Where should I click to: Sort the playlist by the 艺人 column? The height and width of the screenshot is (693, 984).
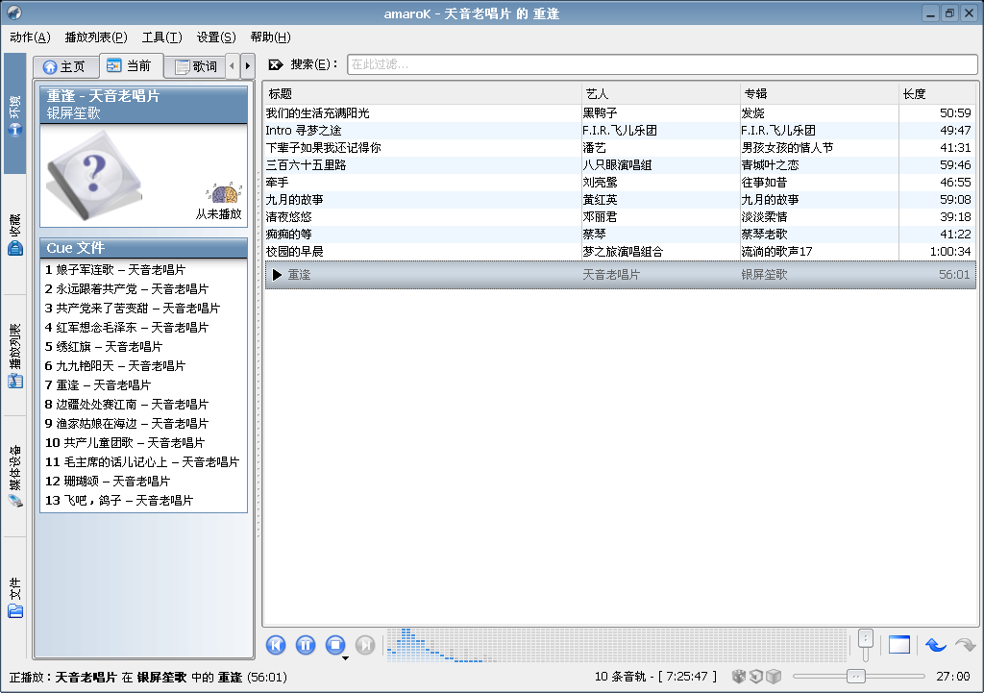tap(661, 93)
